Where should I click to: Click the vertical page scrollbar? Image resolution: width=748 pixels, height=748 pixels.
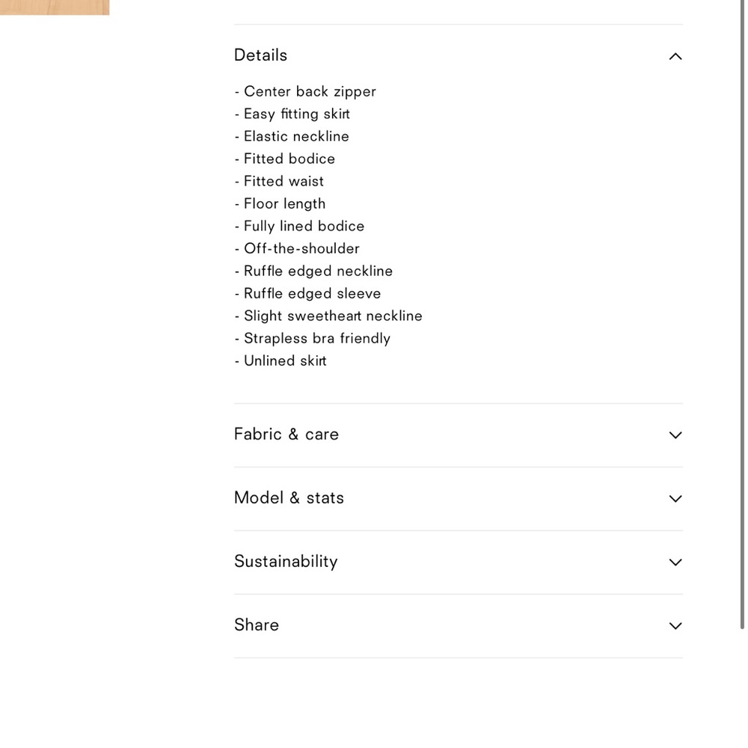pyautogui.click(x=742, y=315)
